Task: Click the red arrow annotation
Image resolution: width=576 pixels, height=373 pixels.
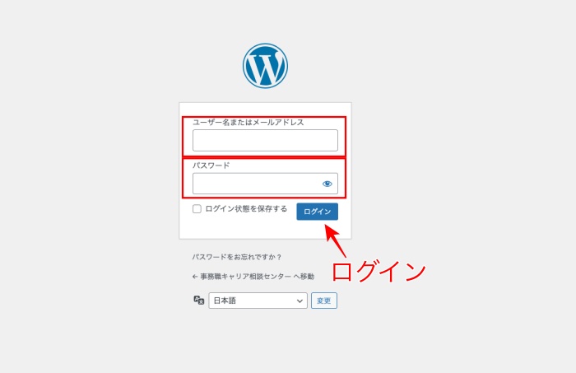Action: (x=336, y=240)
